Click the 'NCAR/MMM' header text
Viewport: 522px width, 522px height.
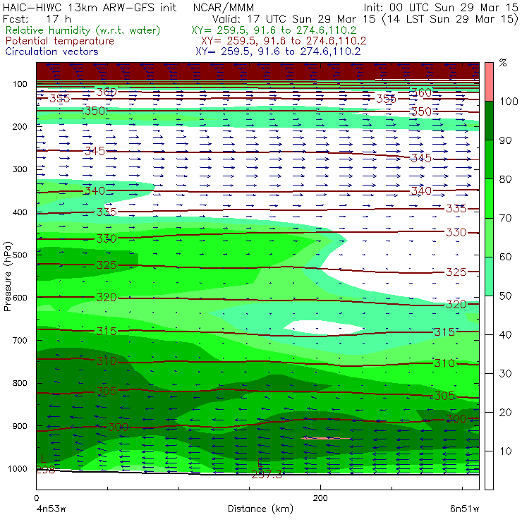coord(224,7)
